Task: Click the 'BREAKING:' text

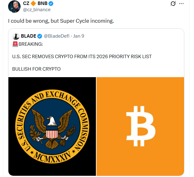Action: [x=31, y=44]
